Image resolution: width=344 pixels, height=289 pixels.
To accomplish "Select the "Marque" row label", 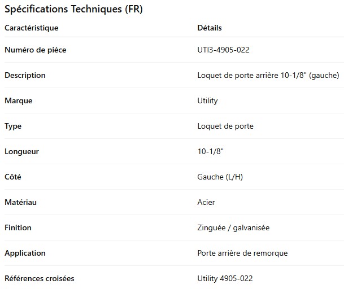I will (18, 100).
